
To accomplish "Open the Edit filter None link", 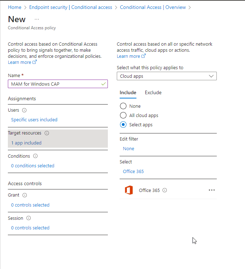I will point(129,148).
